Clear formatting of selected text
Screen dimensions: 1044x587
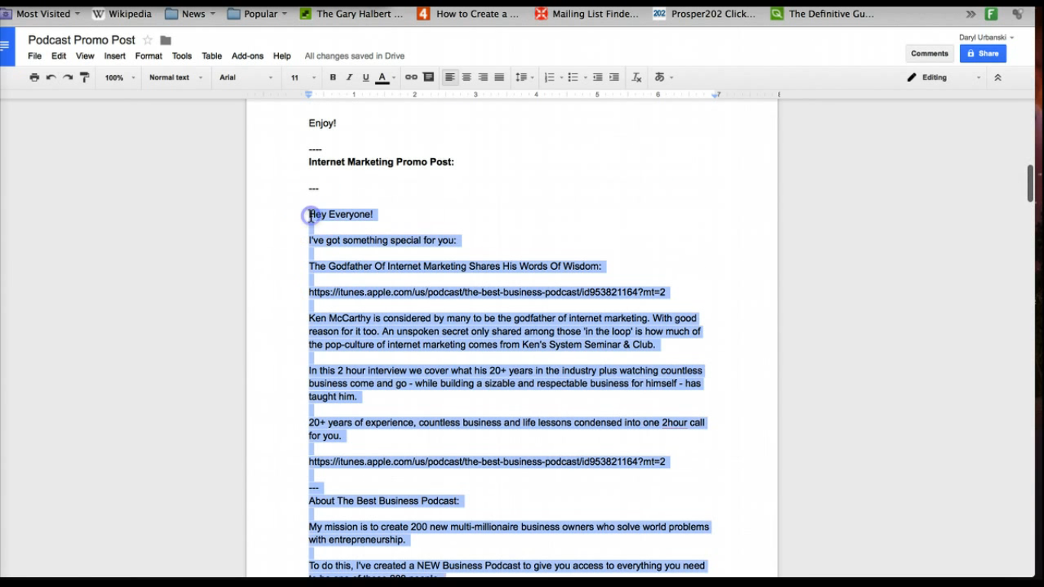(x=637, y=77)
